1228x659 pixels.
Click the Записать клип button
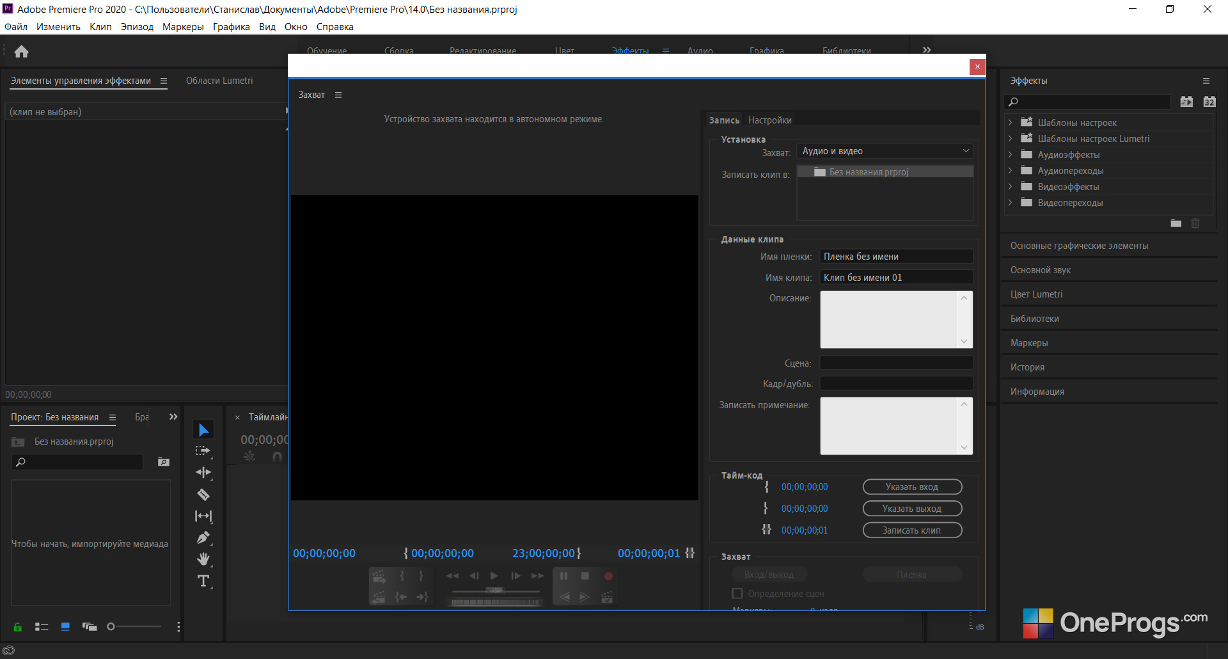point(912,530)
